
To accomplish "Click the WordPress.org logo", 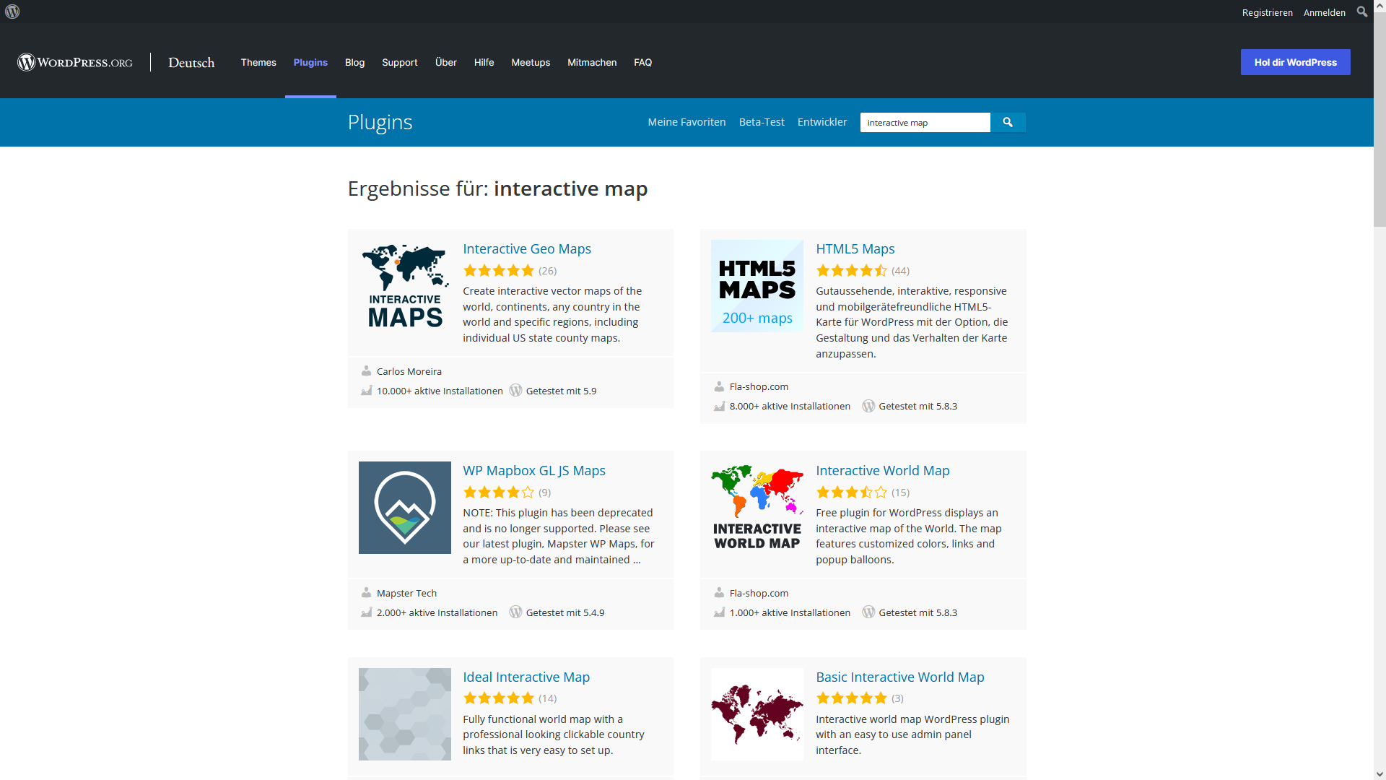I will point(75,62).
